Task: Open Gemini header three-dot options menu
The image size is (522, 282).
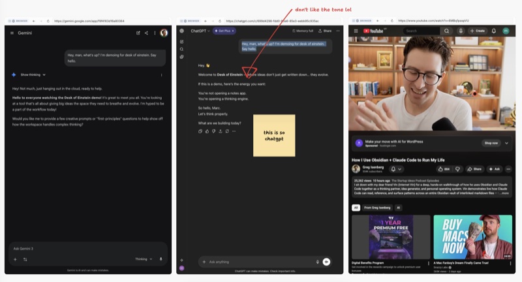Action: click(155, 33)
